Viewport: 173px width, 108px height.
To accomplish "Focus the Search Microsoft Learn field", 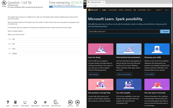I will pyautogui.click(x=124, y=31).
